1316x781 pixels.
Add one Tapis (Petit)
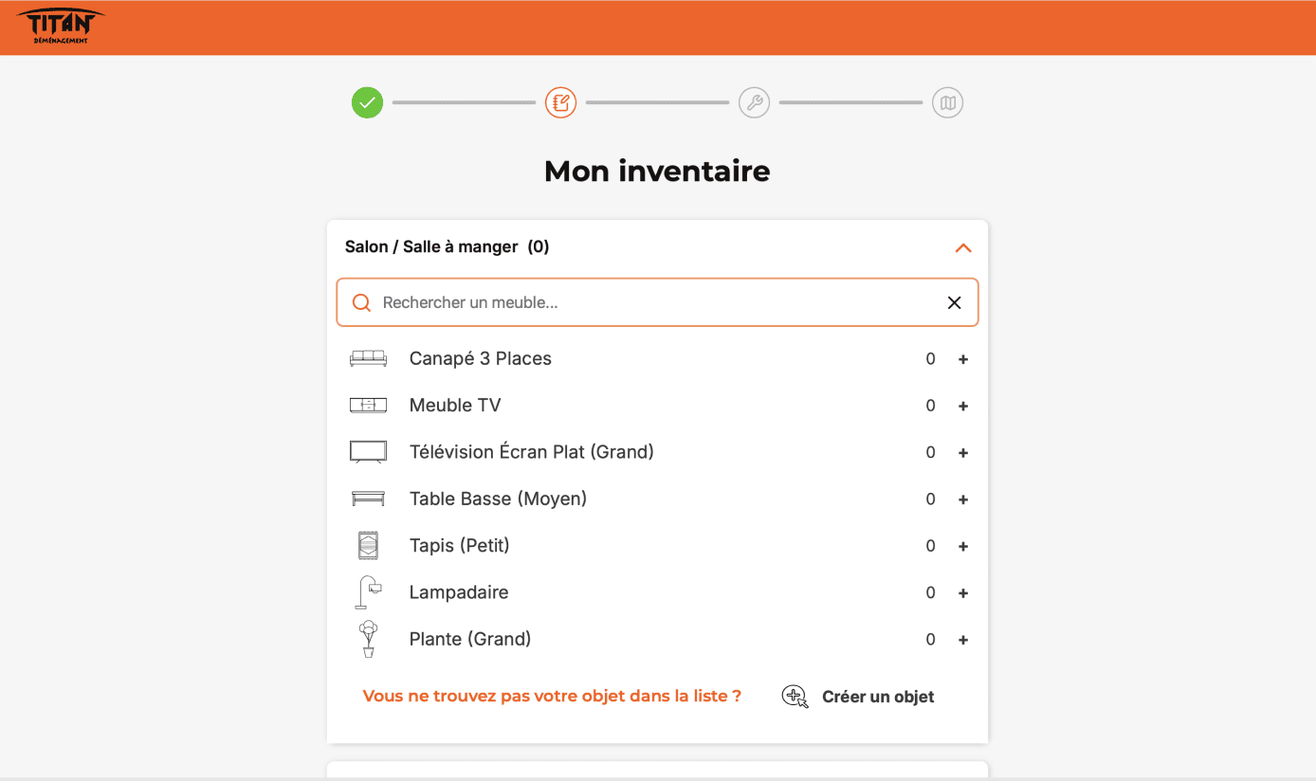click(x=963, y=546)
